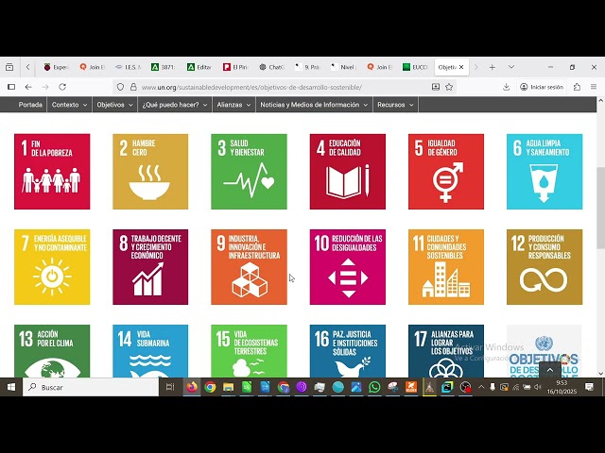Open Task View on the taskbar
605x453 pixels.
click(170, 387)
